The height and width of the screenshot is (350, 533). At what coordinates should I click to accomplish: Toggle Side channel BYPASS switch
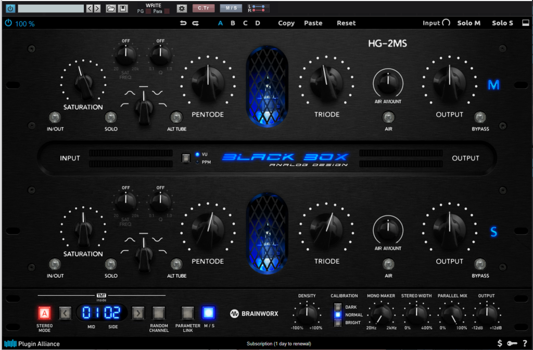pos(480,264)
